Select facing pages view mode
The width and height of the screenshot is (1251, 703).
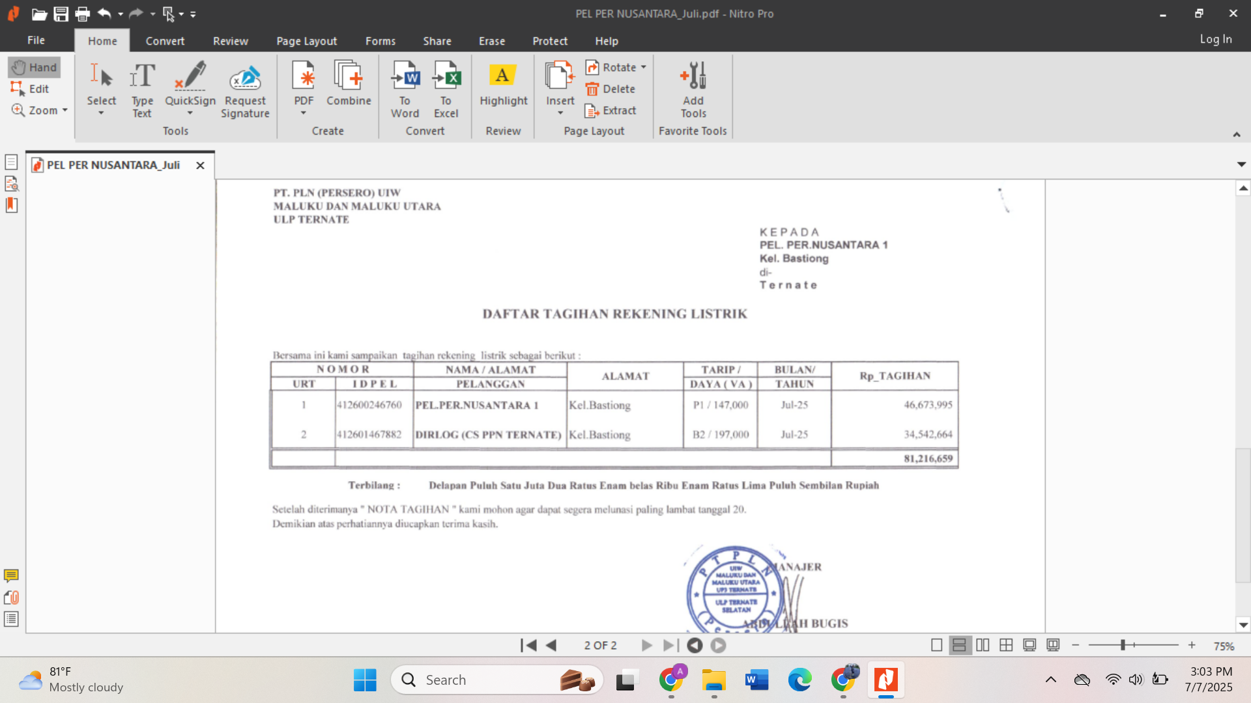tap(983, 645)
